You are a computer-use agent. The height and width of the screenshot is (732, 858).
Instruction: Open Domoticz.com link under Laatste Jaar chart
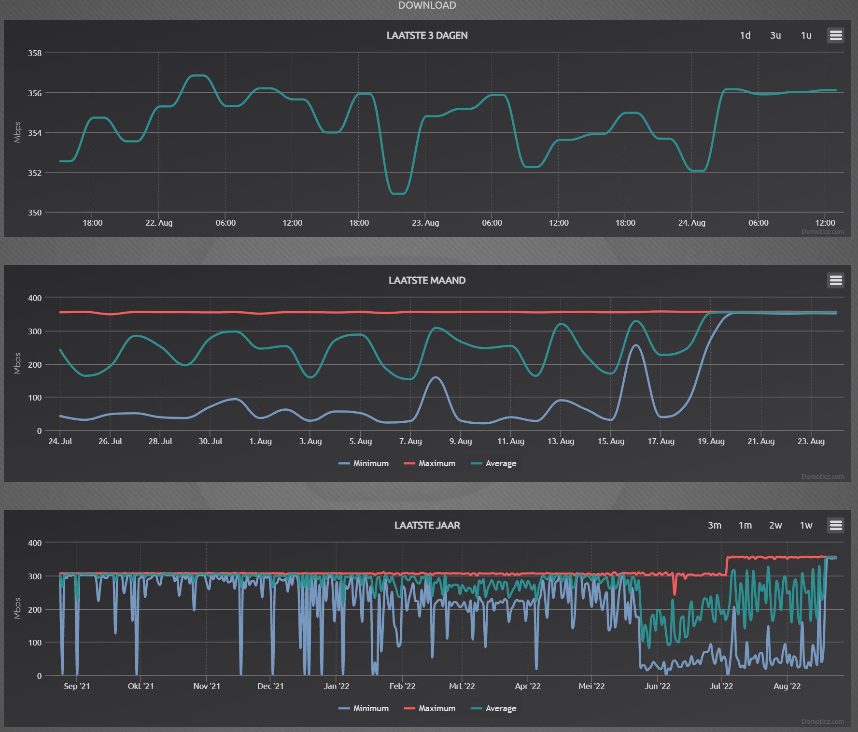(x=823, y=721)
